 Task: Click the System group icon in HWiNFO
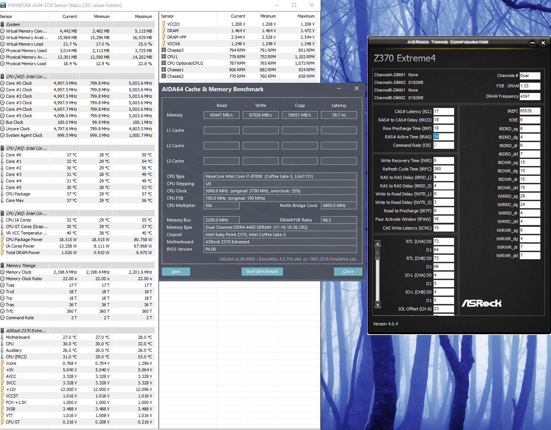click(x=3, y=25)
